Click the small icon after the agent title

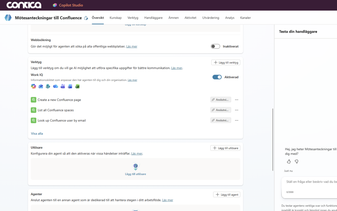86,18
